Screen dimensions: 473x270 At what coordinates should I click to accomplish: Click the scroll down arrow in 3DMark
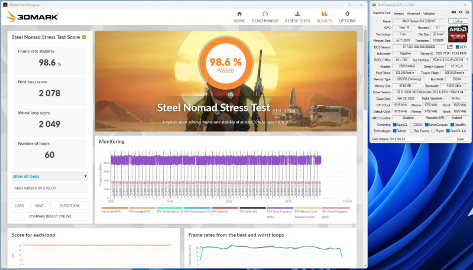(365, 266)
